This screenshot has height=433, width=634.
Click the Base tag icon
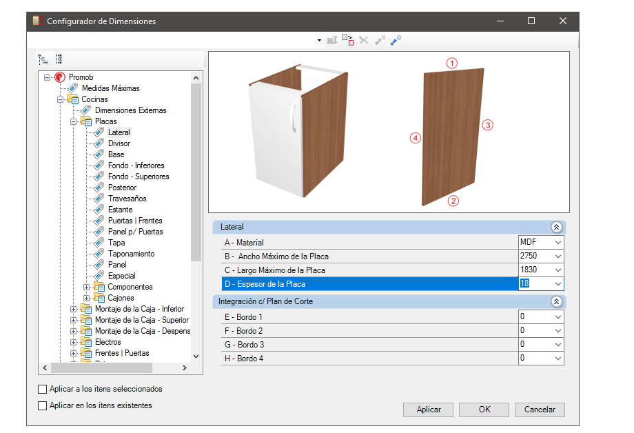[99, 154]
